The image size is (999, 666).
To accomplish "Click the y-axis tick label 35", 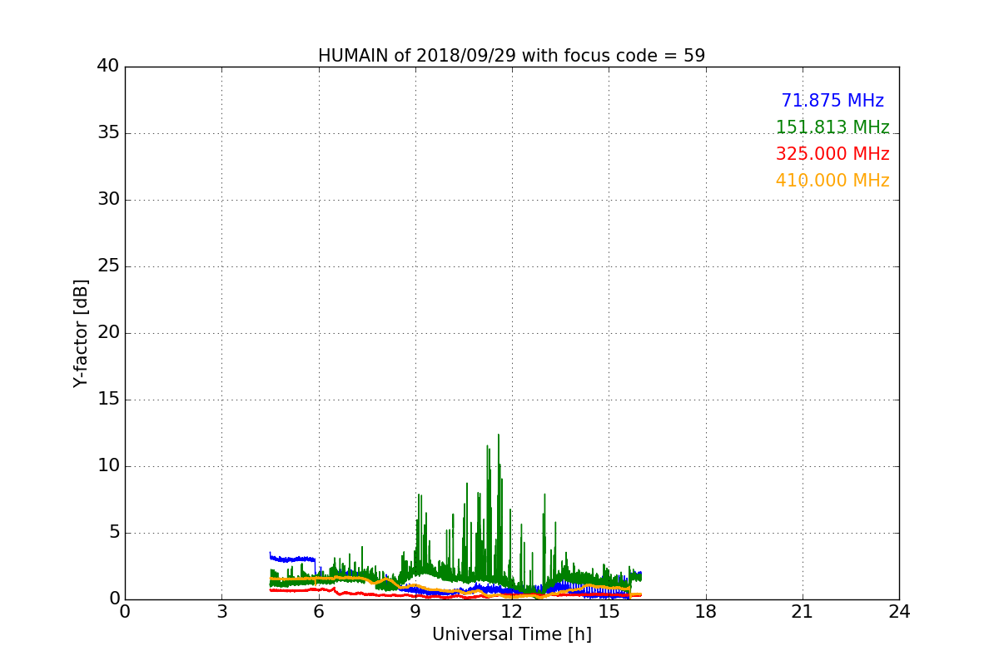I will [107, 133].
